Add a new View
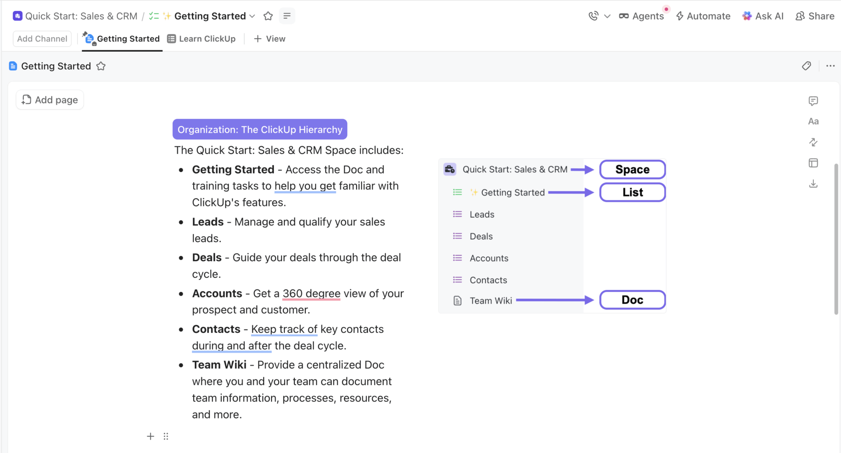841x453 pixels. (269, 39)
